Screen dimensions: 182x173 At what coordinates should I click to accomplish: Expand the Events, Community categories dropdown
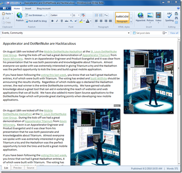tap(66, 33)
